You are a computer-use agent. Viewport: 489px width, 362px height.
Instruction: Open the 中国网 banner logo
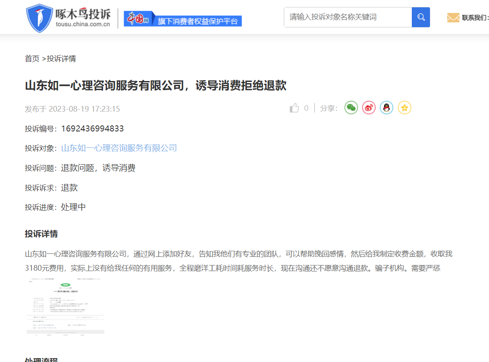(x=138, y=19)
